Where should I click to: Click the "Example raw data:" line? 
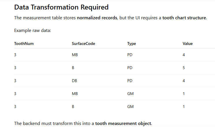[33, 31]
